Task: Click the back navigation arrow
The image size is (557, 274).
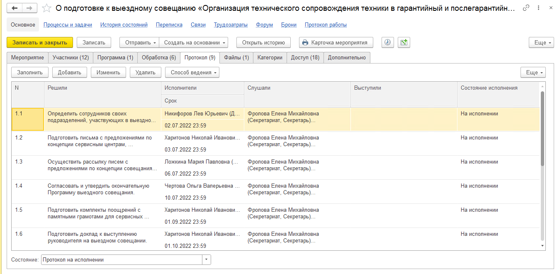Action: pyautogui.click(x=15, y=8)
